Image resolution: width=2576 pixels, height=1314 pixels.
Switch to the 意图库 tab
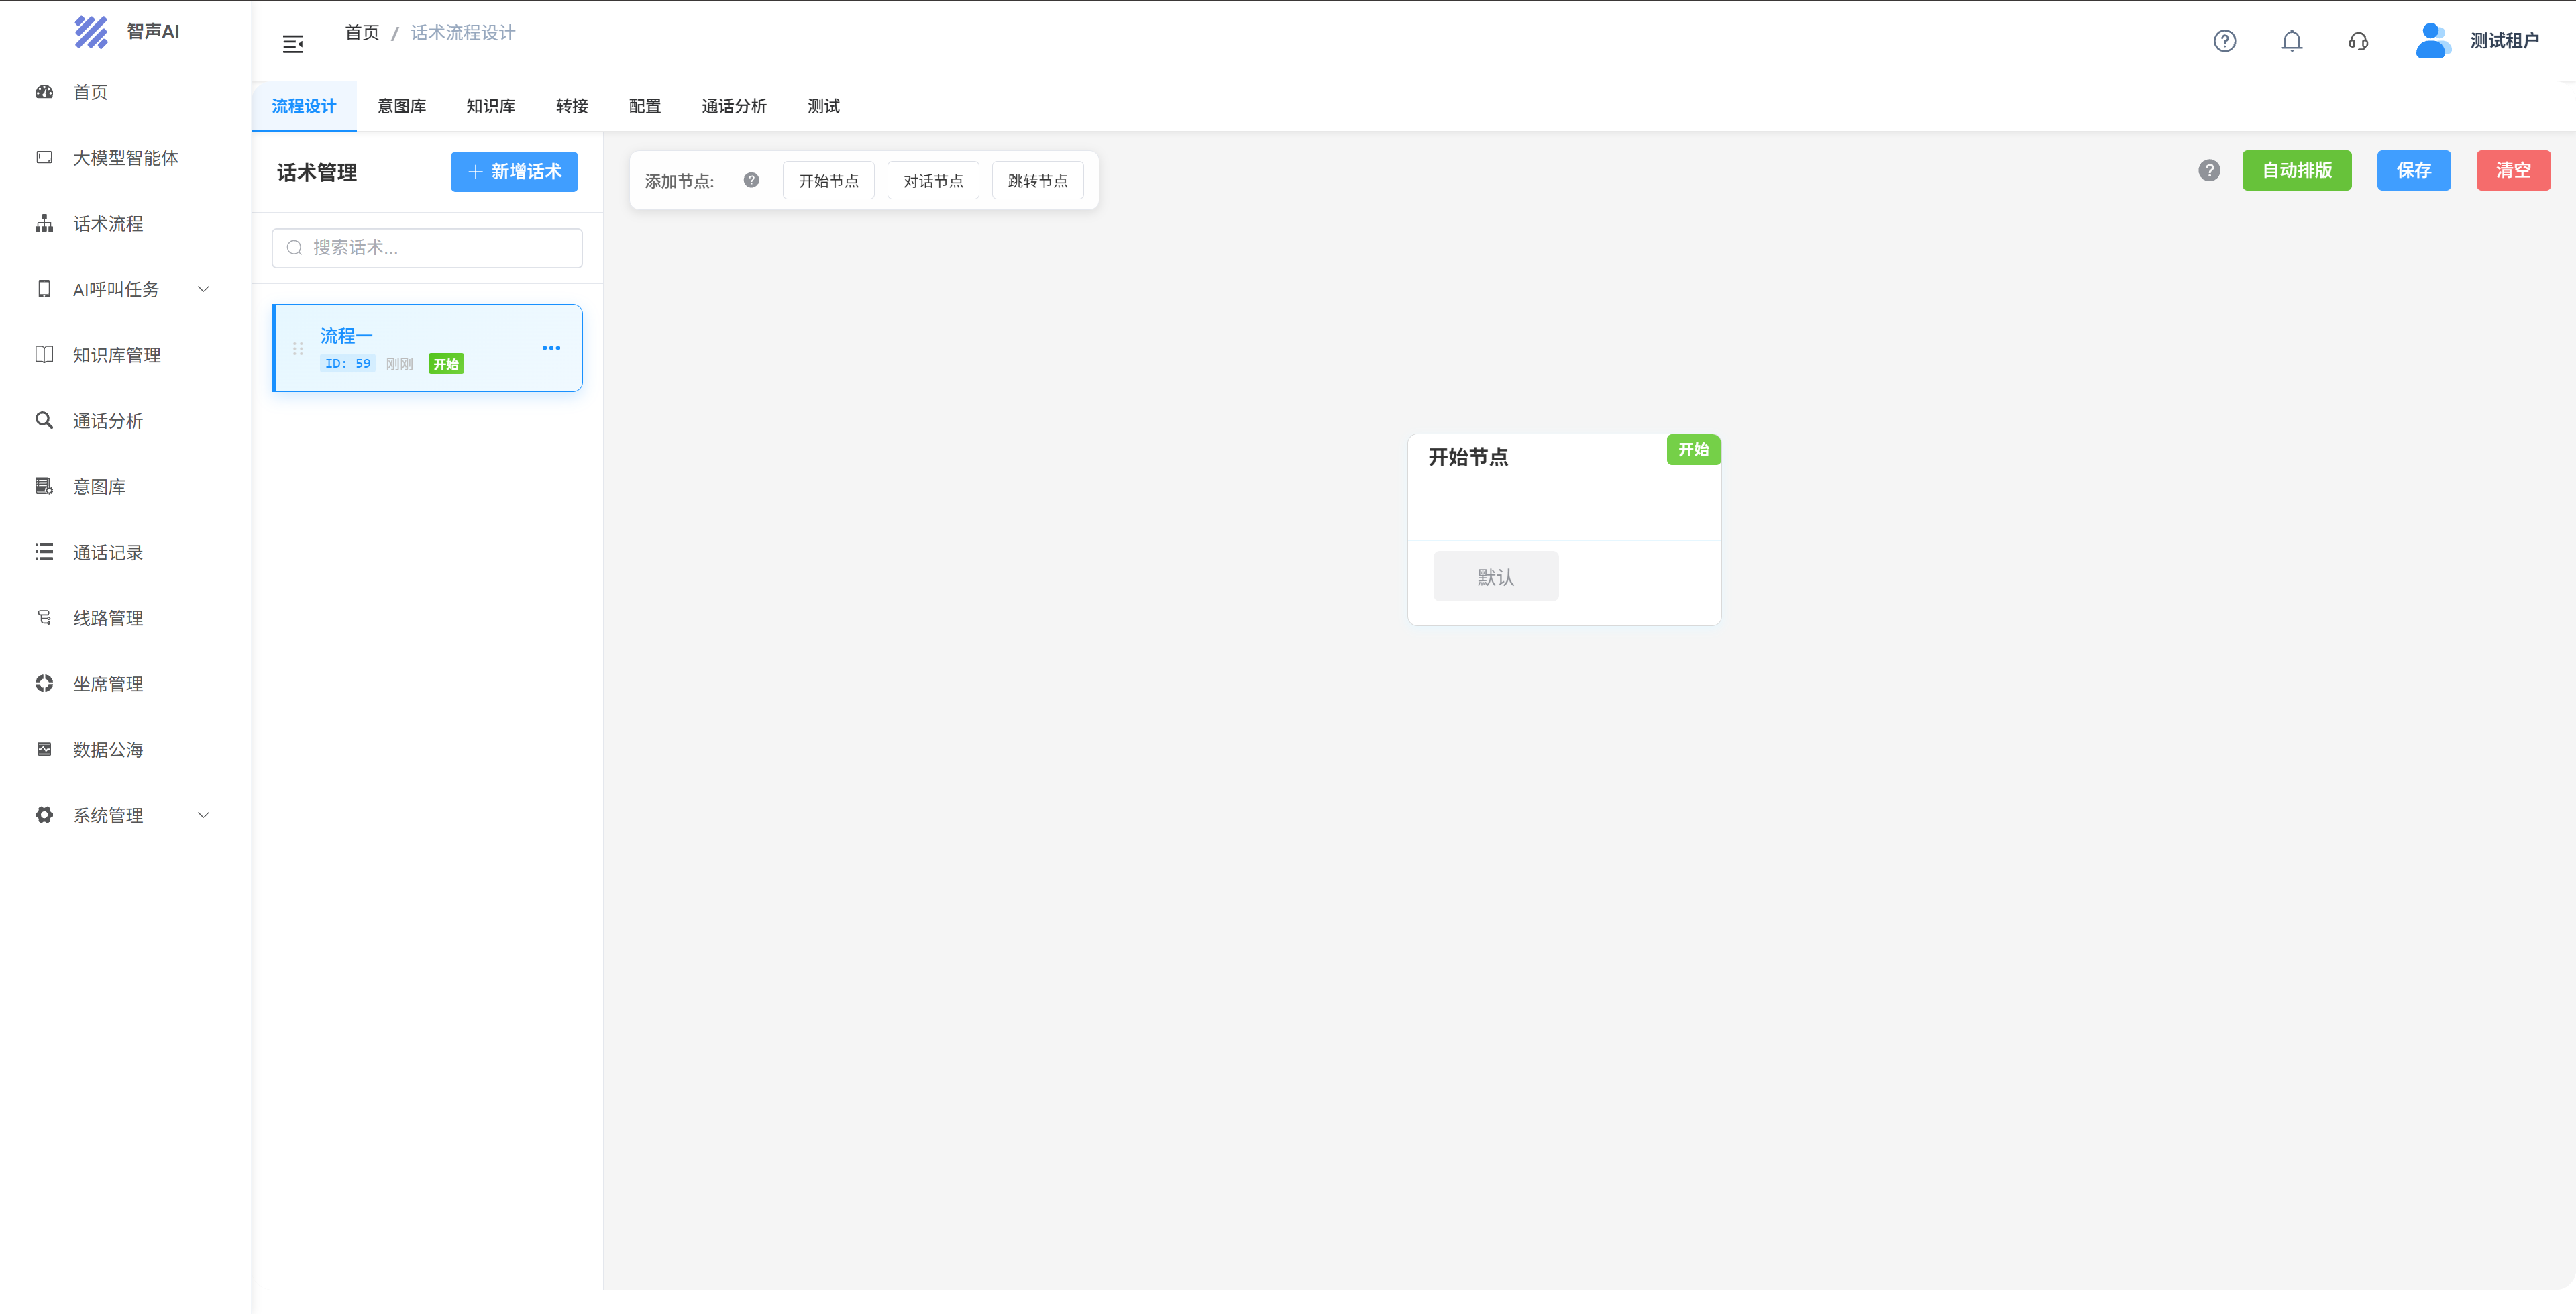(x=401, y=106)
